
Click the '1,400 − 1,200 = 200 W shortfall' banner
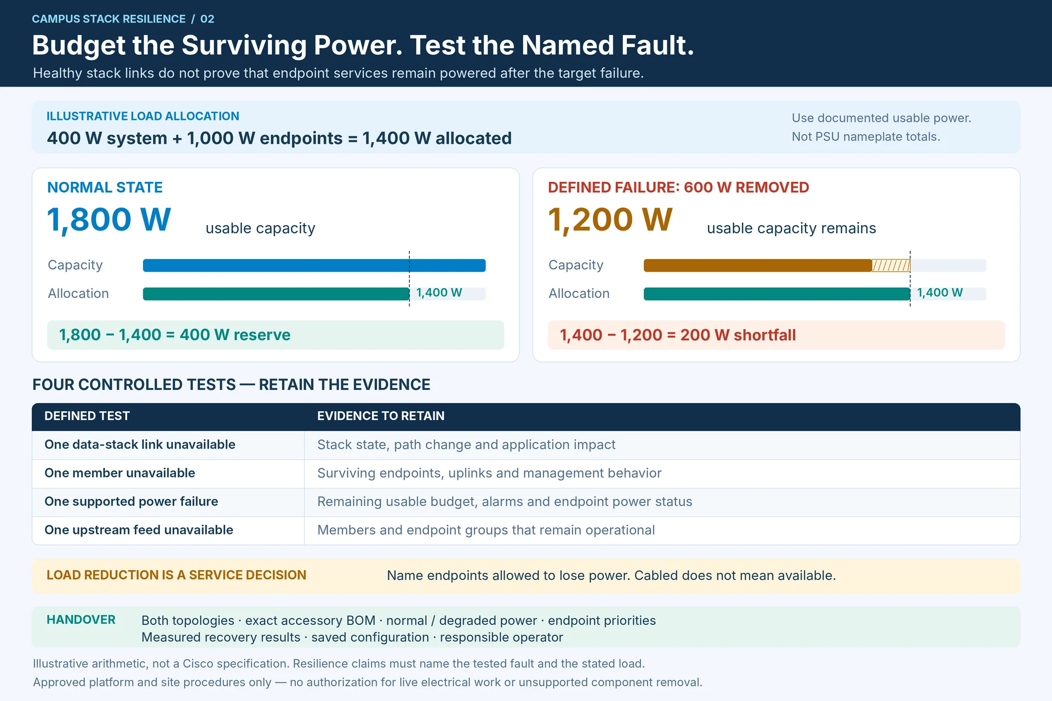point(776,335)
